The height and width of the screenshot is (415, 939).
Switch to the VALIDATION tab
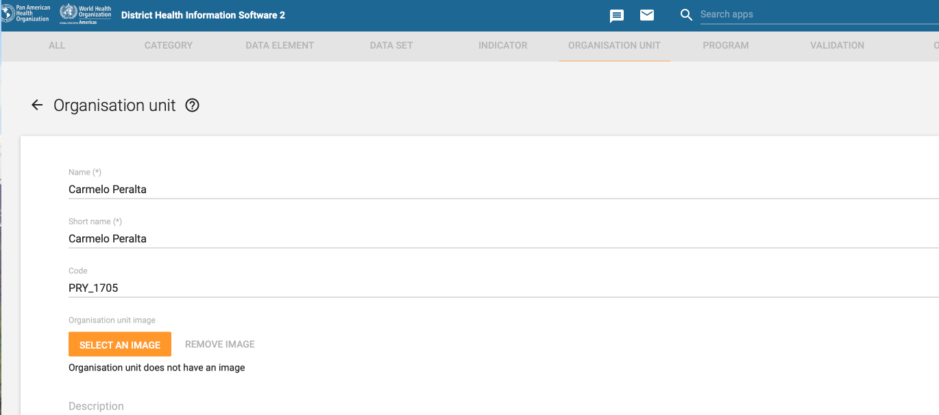[837, 45]
